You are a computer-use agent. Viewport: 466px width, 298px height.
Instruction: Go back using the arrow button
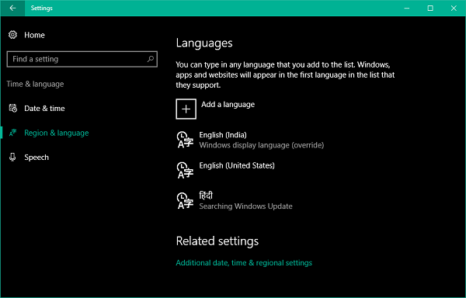click(x=12, y=9)
